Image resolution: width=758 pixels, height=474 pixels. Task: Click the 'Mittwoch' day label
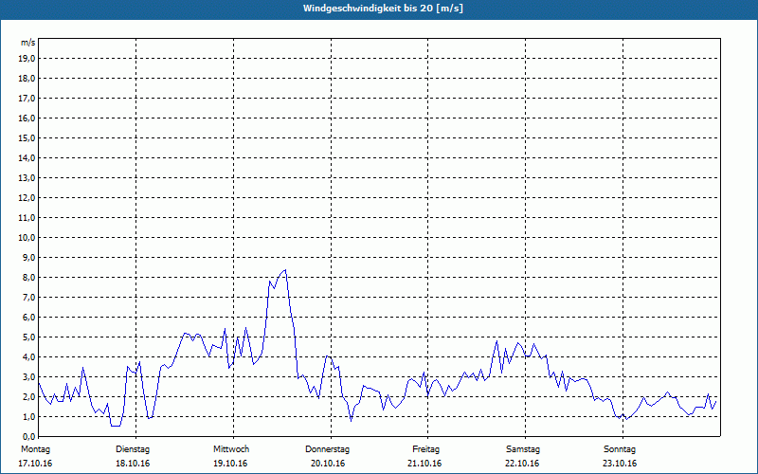click(x=231, y=449)
